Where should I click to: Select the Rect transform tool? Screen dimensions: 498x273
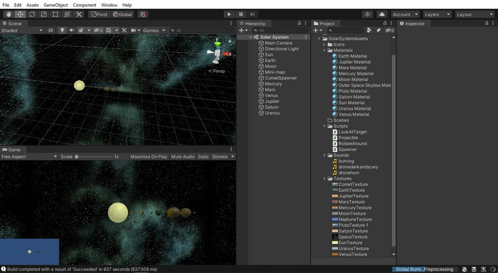coord(55,14)
